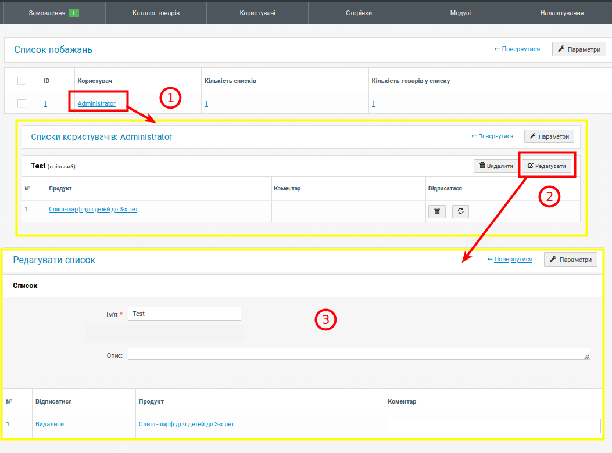Viewport: 612px width, 453px height.
Task: Open the Administrator user link
Action: (x=96, y=103)
